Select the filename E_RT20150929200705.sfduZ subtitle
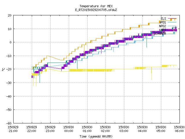This screenshot has height=139, width=185. [x=96, y=10]
